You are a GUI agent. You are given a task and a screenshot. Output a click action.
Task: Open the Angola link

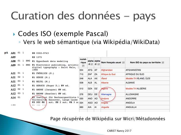pos(105,103)
